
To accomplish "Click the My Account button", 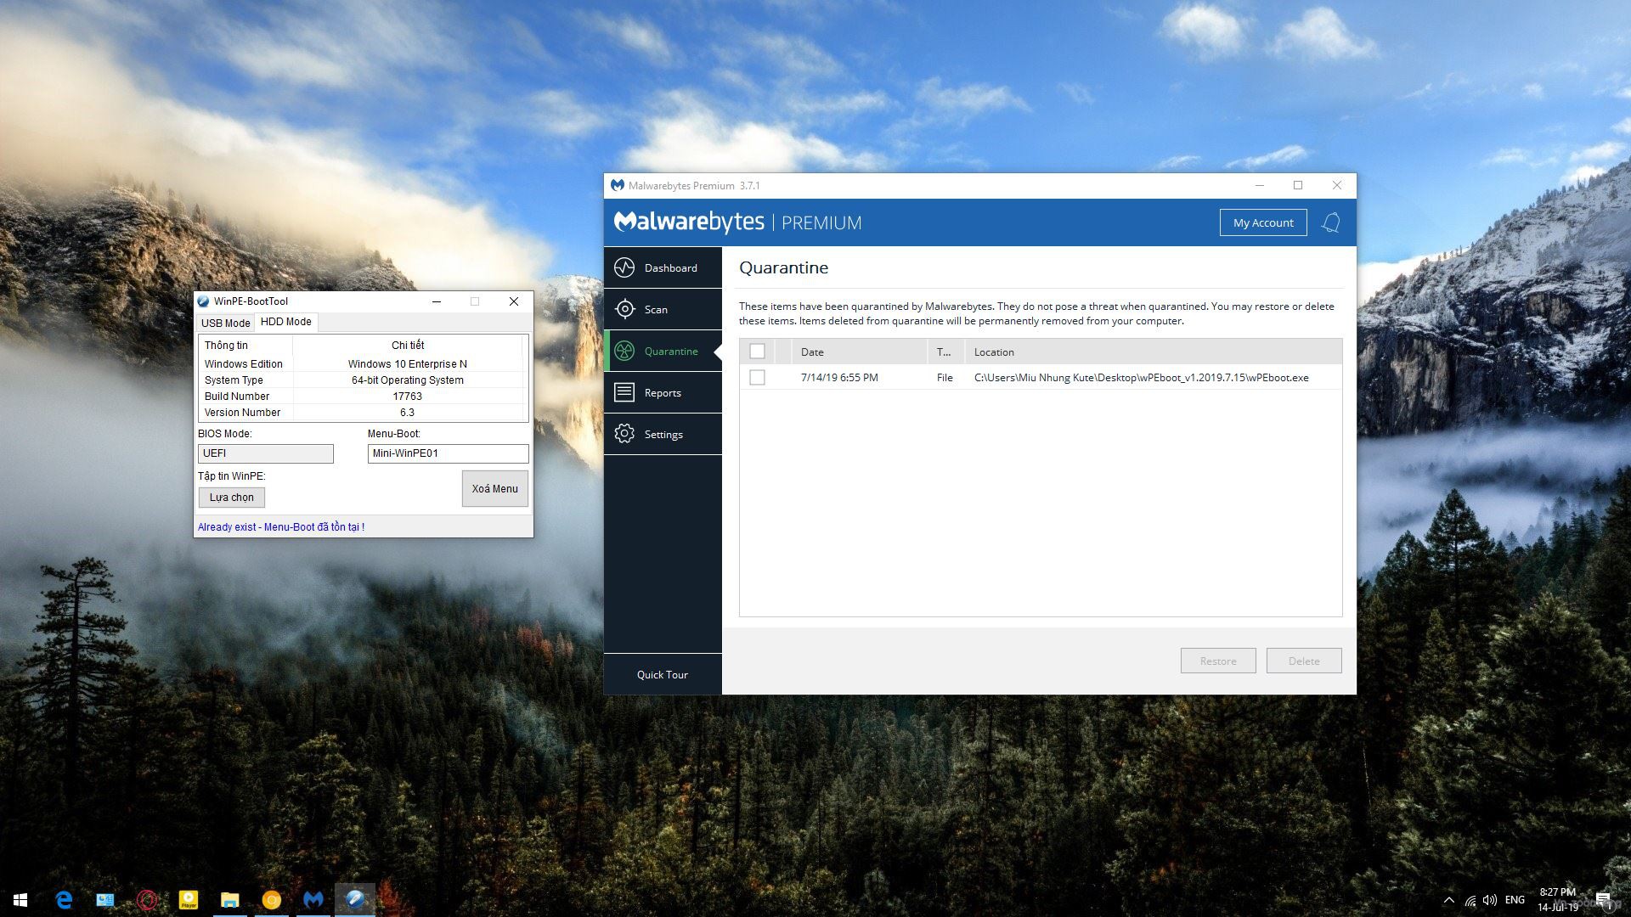I will (x=1263, y=222).
